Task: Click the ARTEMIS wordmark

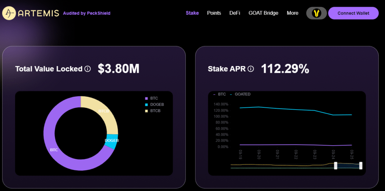Action: pos(39,13)
